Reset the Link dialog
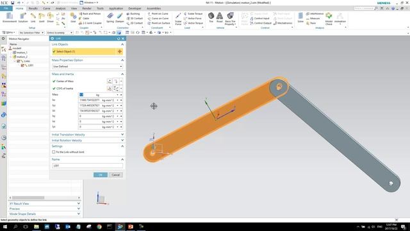The height and width of the screenshot is (231, 410). click(x=119, y=38)
